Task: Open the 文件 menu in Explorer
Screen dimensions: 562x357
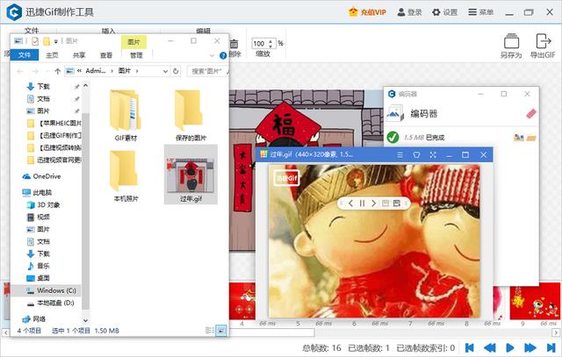Action: (x=24, y=55)
